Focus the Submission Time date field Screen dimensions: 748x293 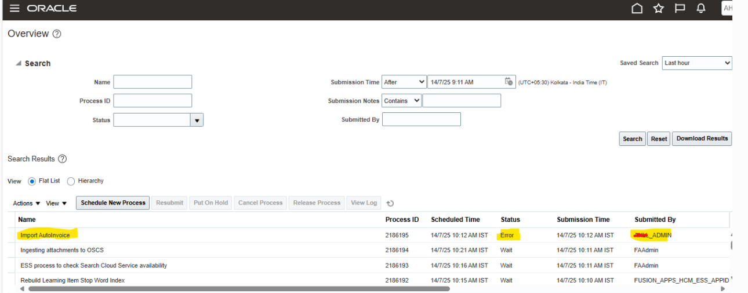click(x=464, y=82)
